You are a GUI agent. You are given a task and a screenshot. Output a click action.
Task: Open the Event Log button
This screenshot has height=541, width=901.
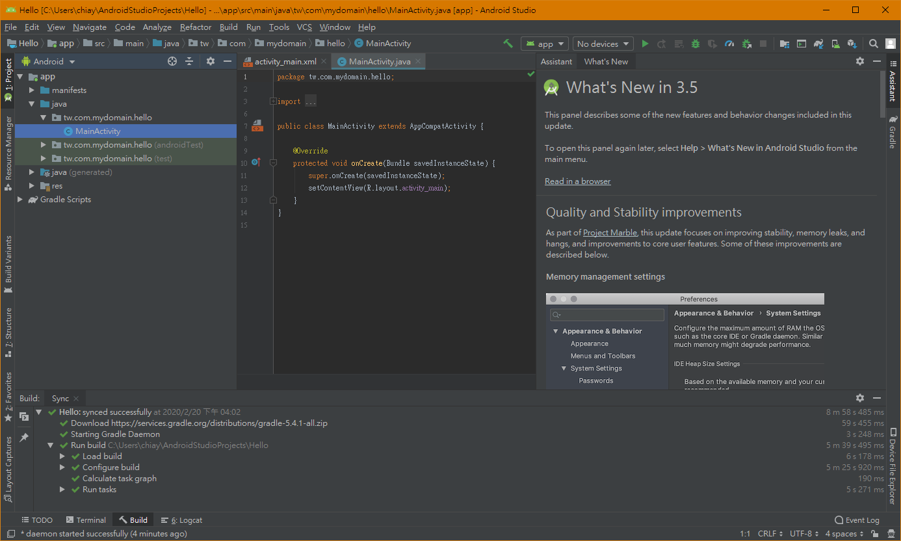(x=857, y=520)
